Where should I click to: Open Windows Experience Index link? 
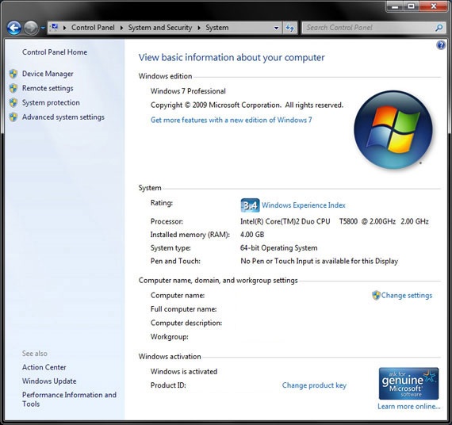click(x=303, y=205)
